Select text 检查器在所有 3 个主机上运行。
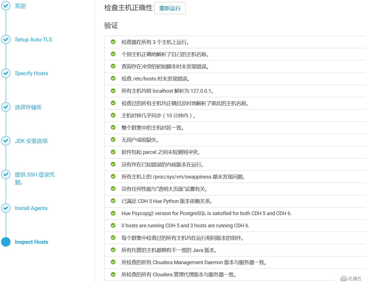366x282 pixels. [x=155, y=42]
